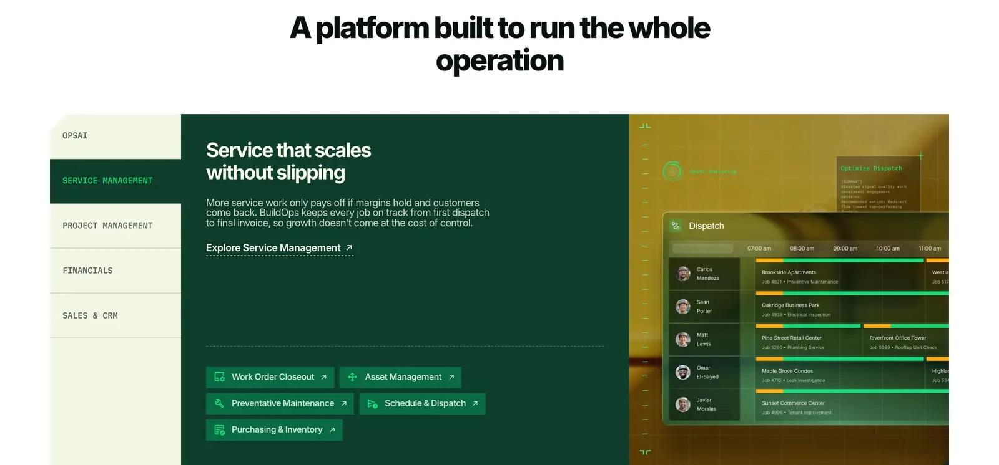Follow the Explore Service Management link

280,248
